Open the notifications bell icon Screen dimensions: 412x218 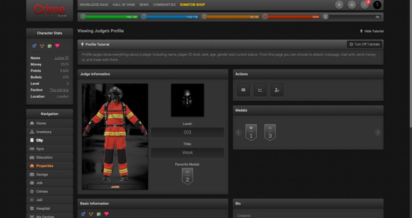pyautogui.click(x=339, y=5)
